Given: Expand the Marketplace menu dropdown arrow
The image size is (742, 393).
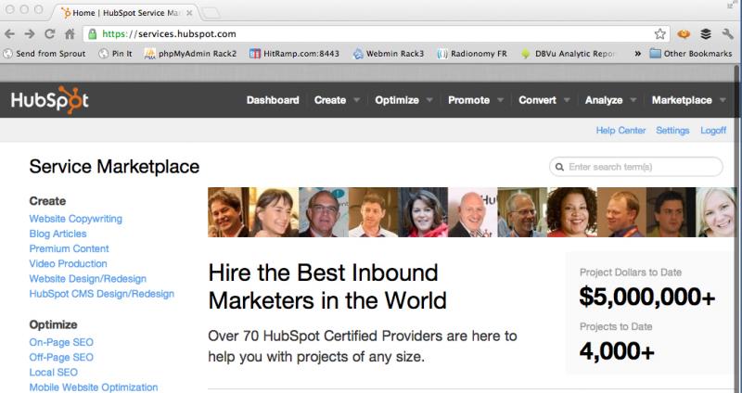Looking at the screenshot, I should [723, 100].
